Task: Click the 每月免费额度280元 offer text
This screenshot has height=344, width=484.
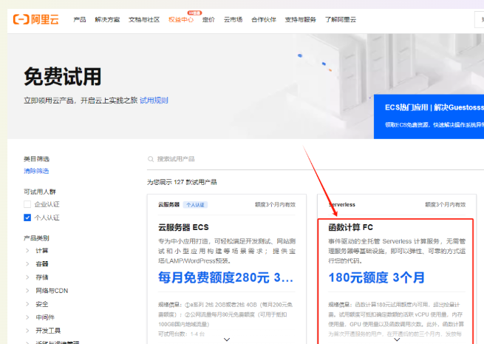Action: 225,277
